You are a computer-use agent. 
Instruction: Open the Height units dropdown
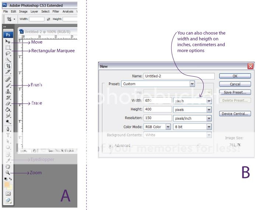192,109
